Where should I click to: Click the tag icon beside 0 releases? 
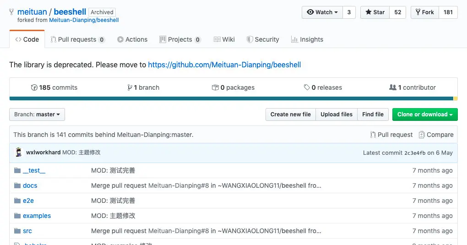tap(307, 87)
